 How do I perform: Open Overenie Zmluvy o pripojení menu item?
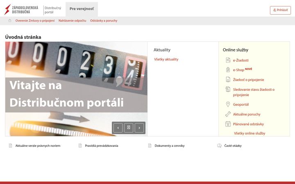35,21
